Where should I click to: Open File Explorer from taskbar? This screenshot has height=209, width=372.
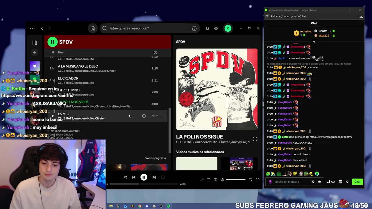pyautogui.click(x=111, y=206)
